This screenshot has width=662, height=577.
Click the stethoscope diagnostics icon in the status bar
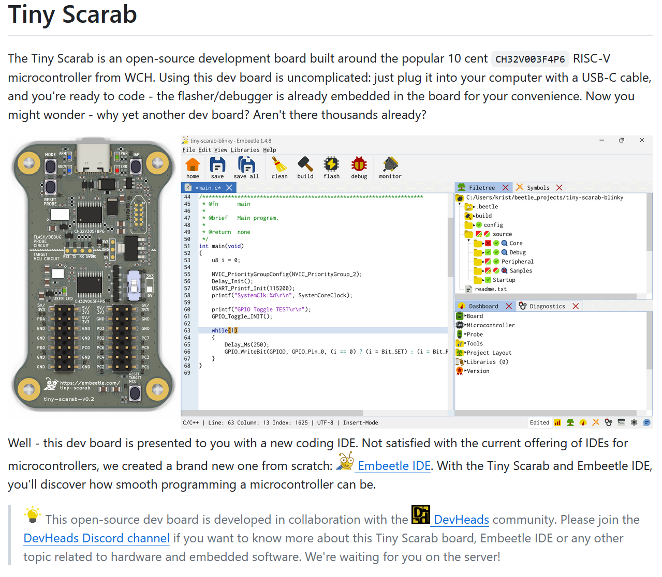pyautogui.click(x=609, y=422)
